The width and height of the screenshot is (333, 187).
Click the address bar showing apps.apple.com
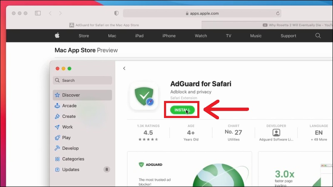pyautogui.click(x=202, y=13)
